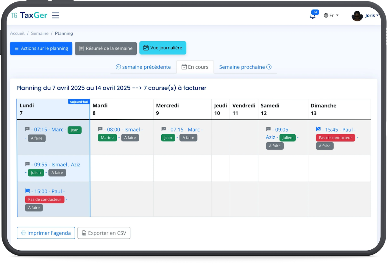Screen dimensions: 387x264
Task: Click Joris's profile avatar
Action: coord(357,16)
